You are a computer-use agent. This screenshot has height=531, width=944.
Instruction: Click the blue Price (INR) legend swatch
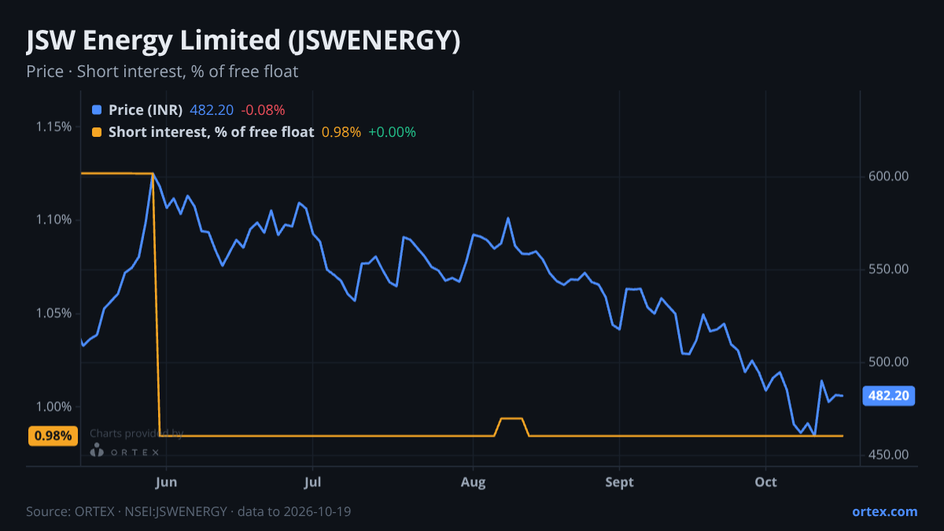tap(97, 109)
